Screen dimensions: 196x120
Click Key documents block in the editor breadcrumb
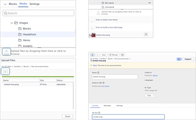coord(122,59)
